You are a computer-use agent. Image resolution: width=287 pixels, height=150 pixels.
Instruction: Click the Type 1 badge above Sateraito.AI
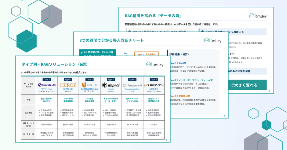(x=47, y=80)
